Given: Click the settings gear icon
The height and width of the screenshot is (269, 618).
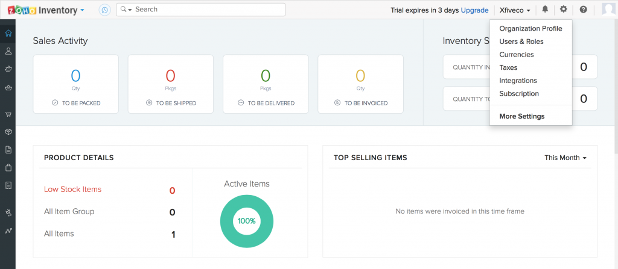Looking at the screenshot, I should (x=564, y=9).
